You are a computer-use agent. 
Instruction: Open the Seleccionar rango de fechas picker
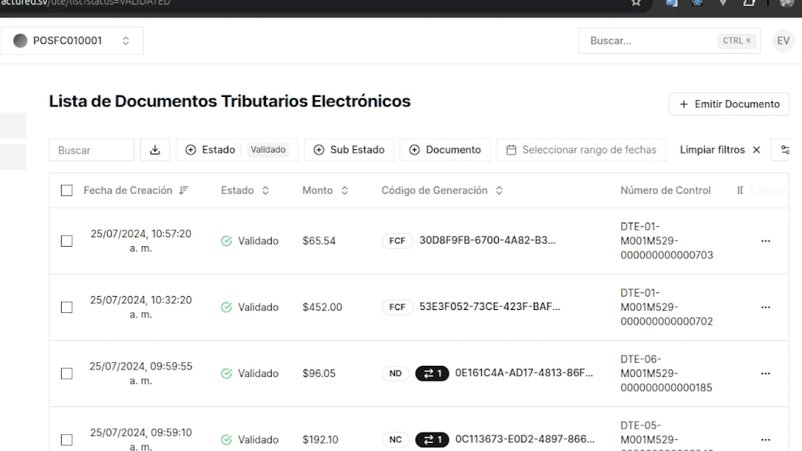pyautogui.click(x=581, y=150)
